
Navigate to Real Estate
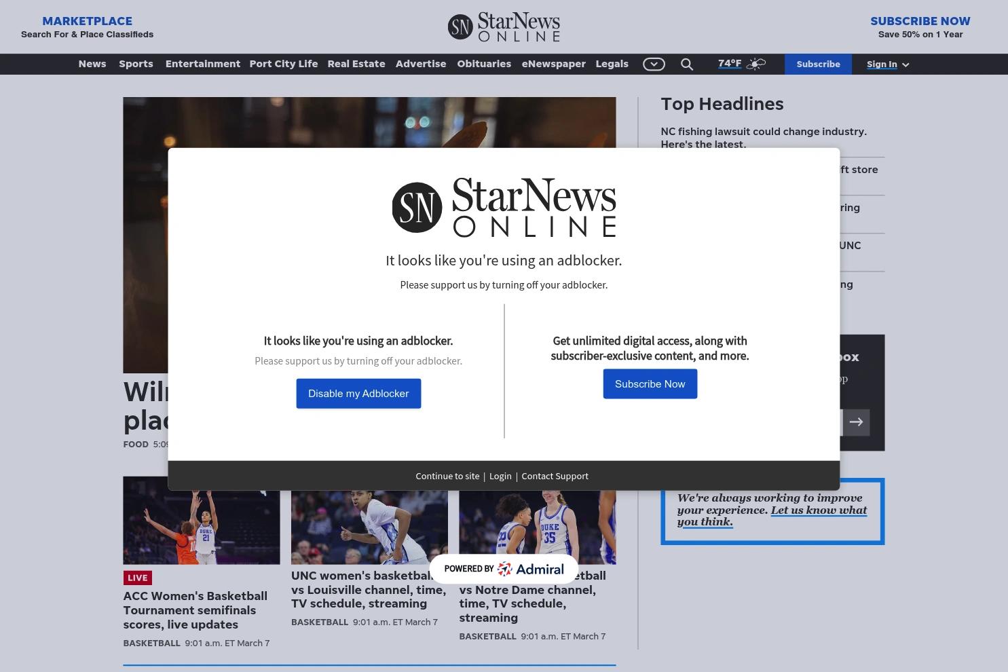click(x=356, y=64)
